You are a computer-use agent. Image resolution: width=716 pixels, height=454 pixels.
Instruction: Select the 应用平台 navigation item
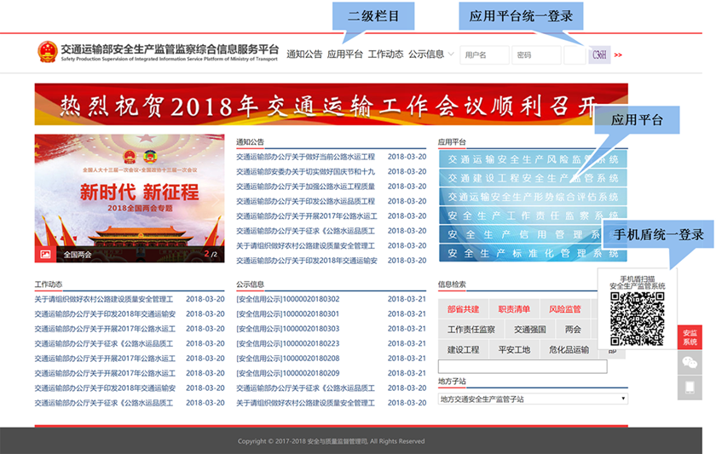pyautogui.click(x=344, y=55)
